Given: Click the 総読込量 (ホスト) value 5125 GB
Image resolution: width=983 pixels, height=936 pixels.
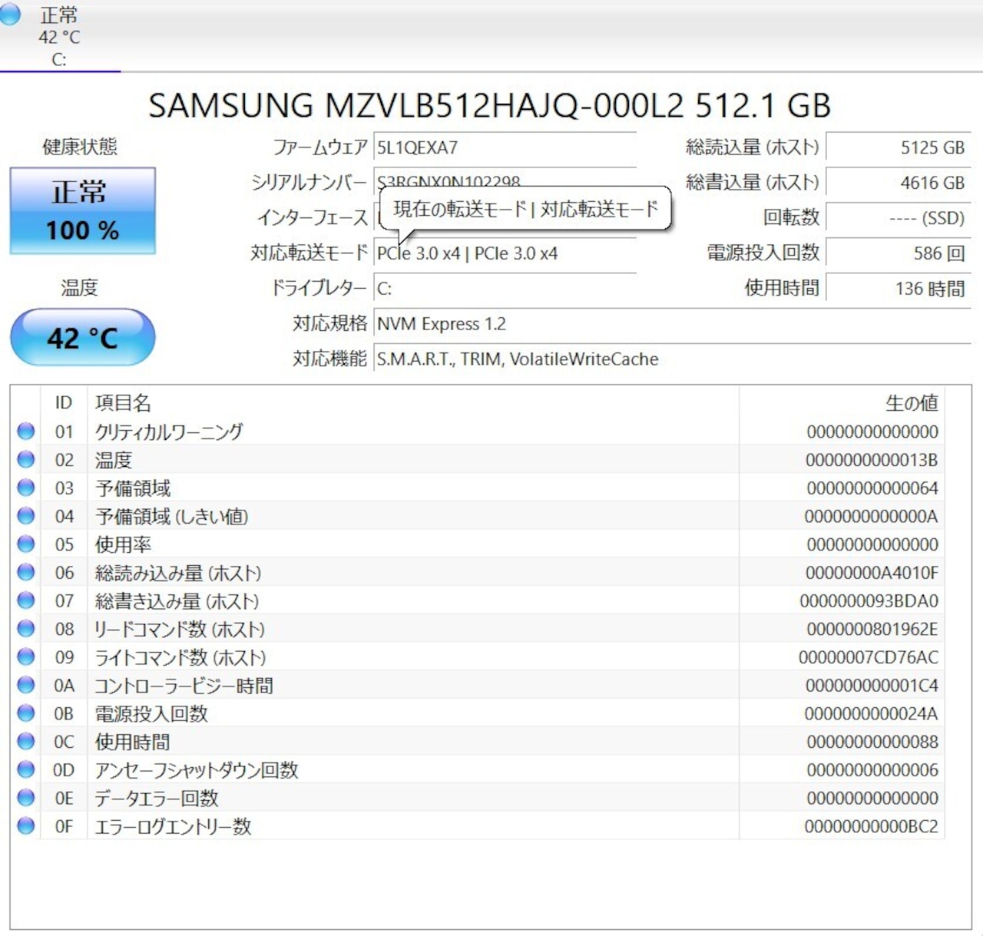Looking at the screenshot, I should [x=899, y=147].
